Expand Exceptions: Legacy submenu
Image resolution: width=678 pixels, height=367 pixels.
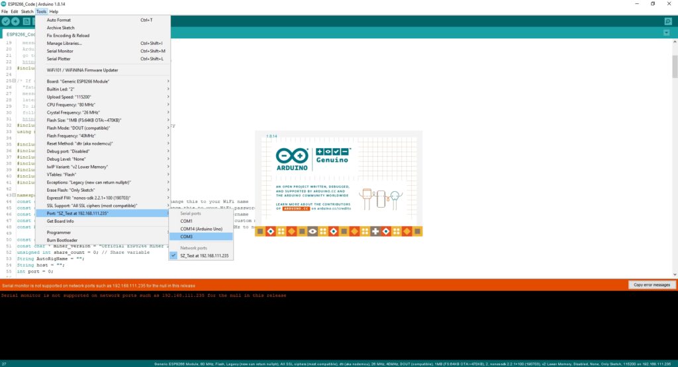click(103, 183)
